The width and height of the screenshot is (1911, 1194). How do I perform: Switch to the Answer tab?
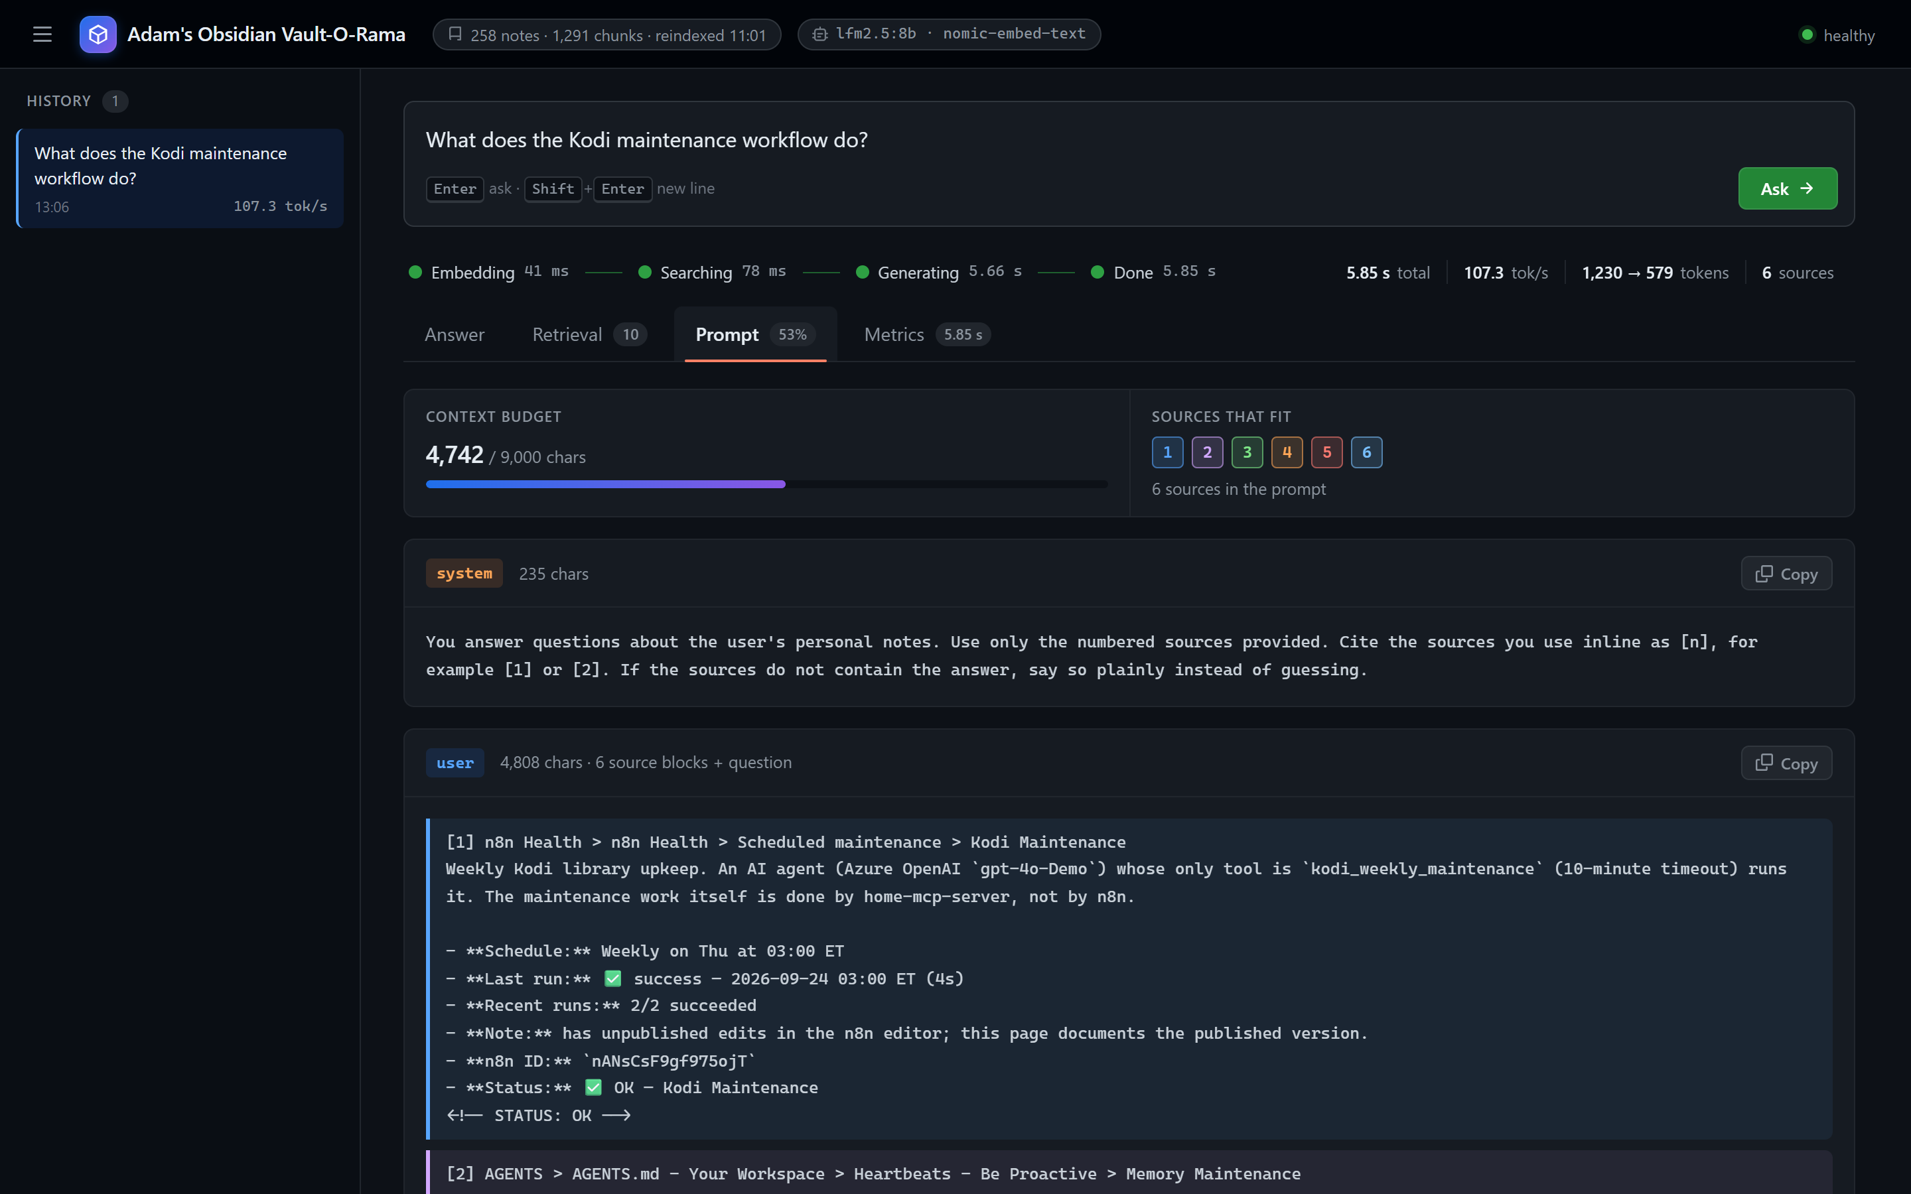tap(454, 335)
